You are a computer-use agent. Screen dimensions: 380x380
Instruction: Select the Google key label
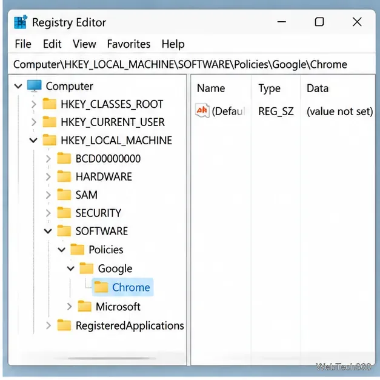pyautogui.click(x=115, y=268)
